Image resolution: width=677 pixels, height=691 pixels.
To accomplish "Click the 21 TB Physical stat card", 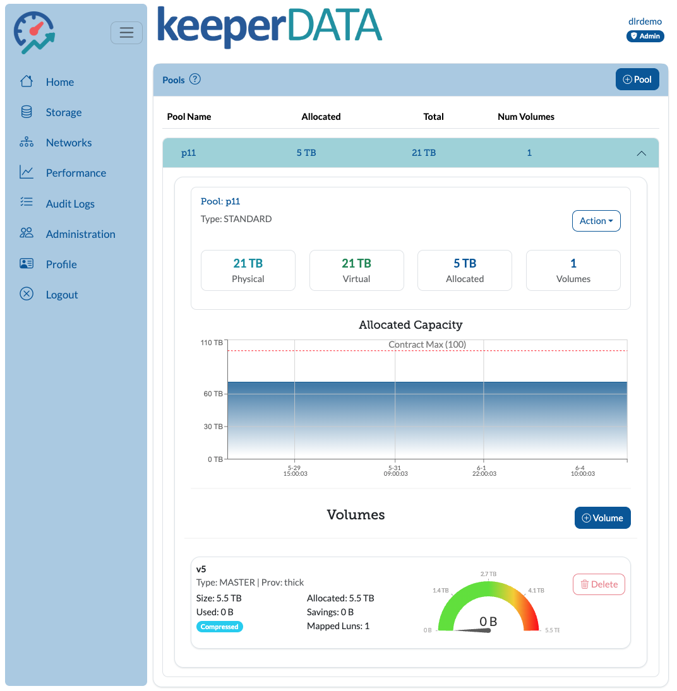I will click(248, 270).
